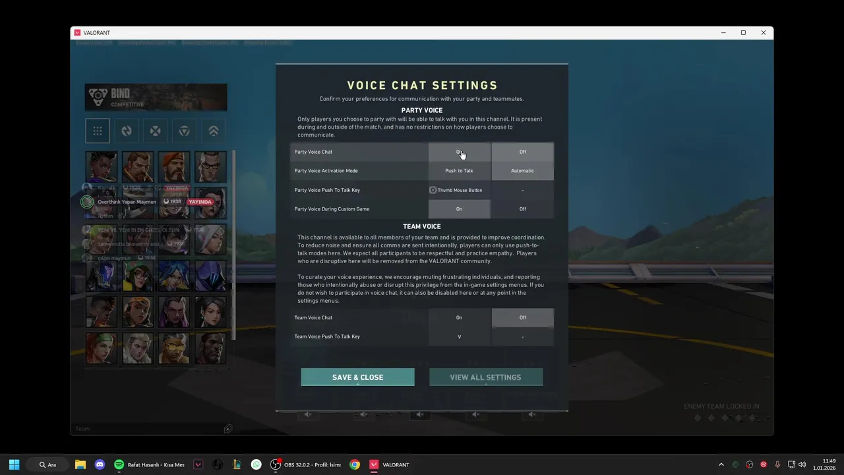Pick the Breach agent portrait

tap(138, 167)
